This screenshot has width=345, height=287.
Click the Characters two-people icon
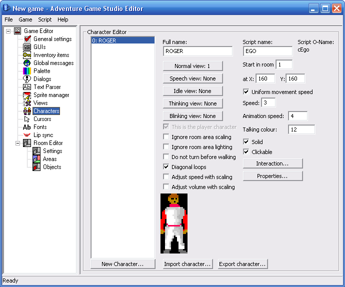tap(27, 111)
